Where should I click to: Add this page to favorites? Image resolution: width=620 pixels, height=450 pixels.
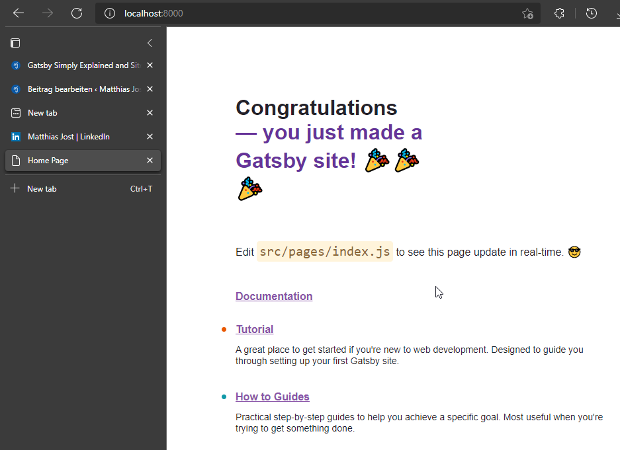coord(527,13)
